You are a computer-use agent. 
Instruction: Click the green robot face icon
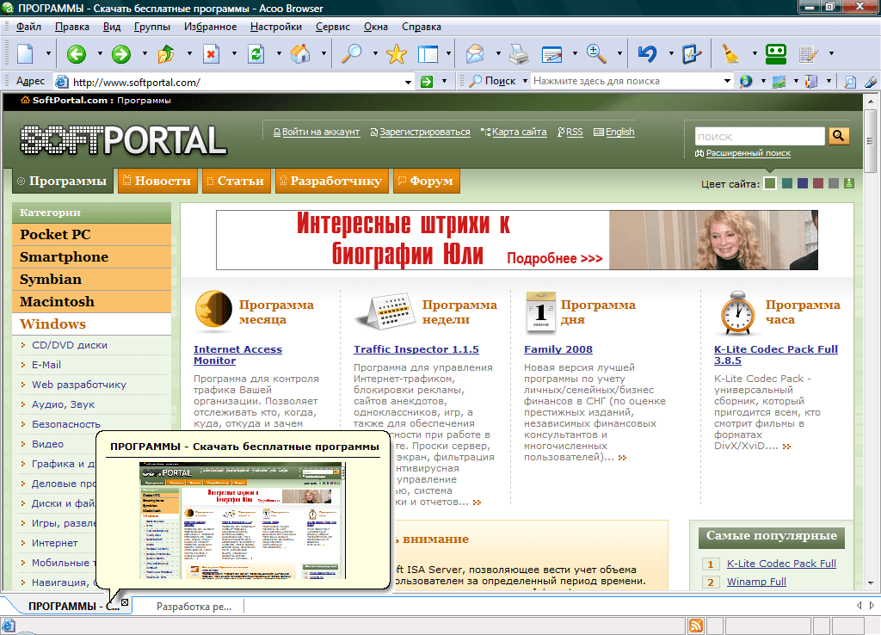click(776, 54)
